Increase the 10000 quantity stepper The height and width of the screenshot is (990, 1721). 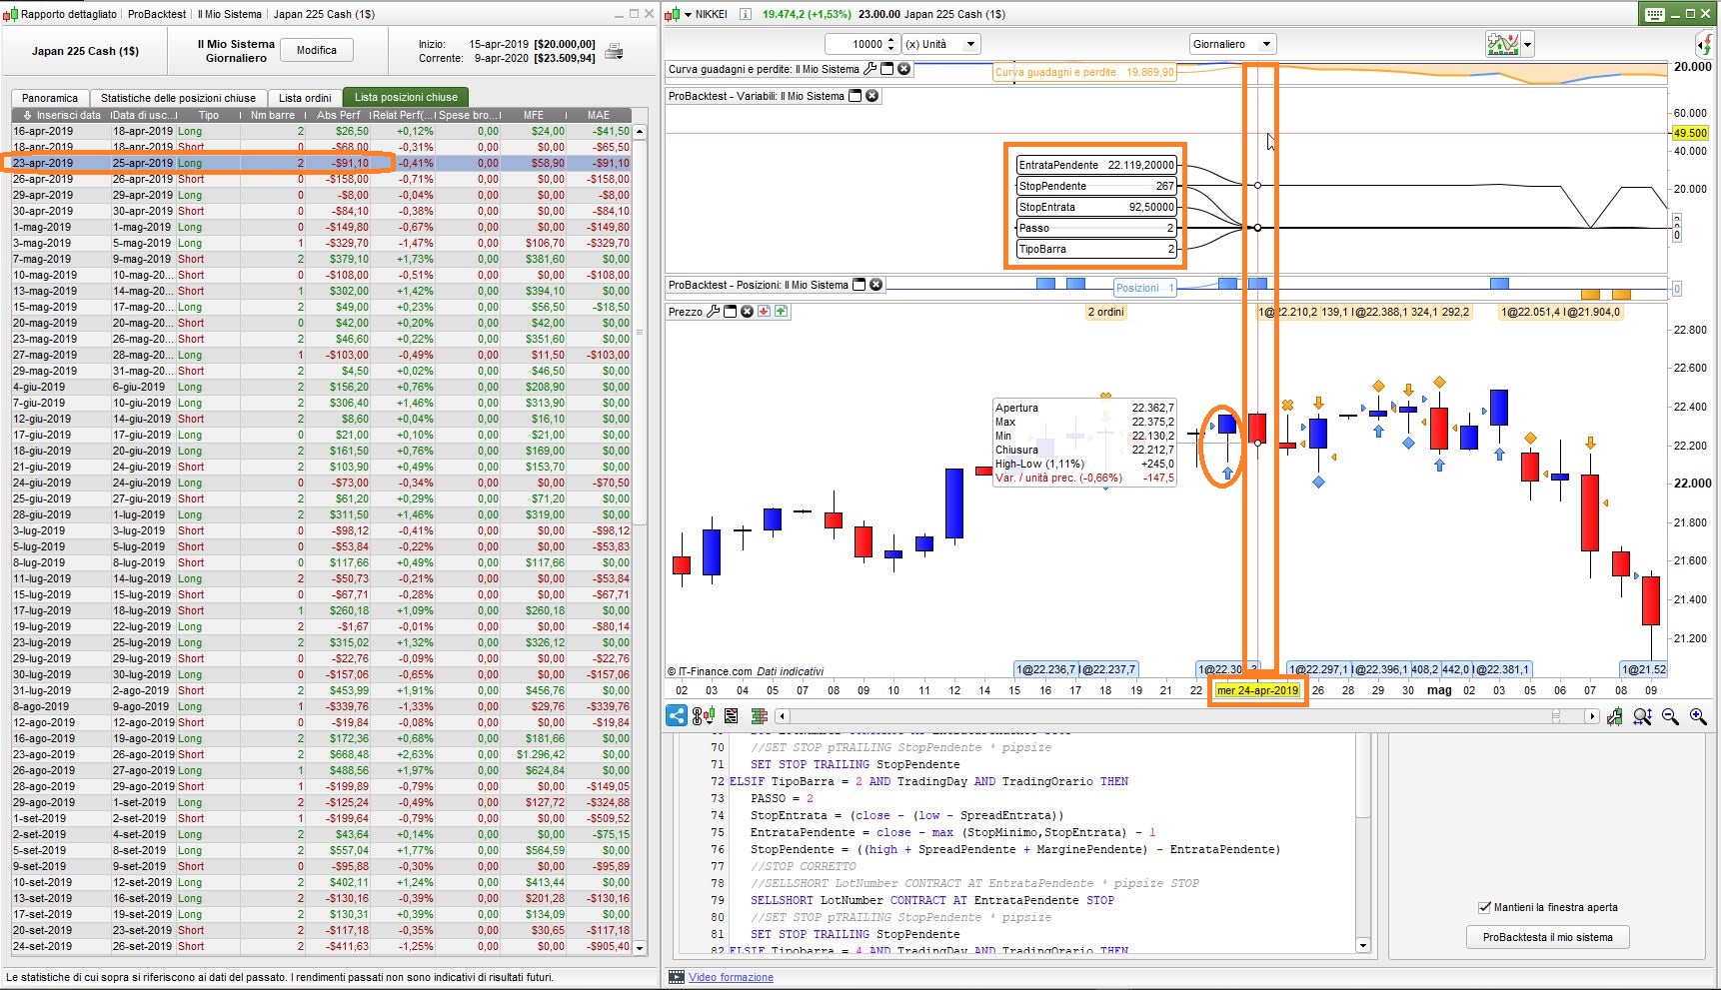coord(890,40)
